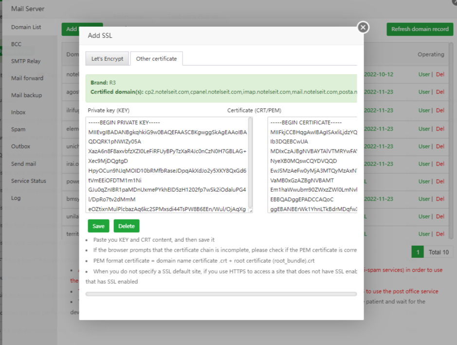457x345 pixels.
Task: Select the Other certificate tab
Action: 157,59
